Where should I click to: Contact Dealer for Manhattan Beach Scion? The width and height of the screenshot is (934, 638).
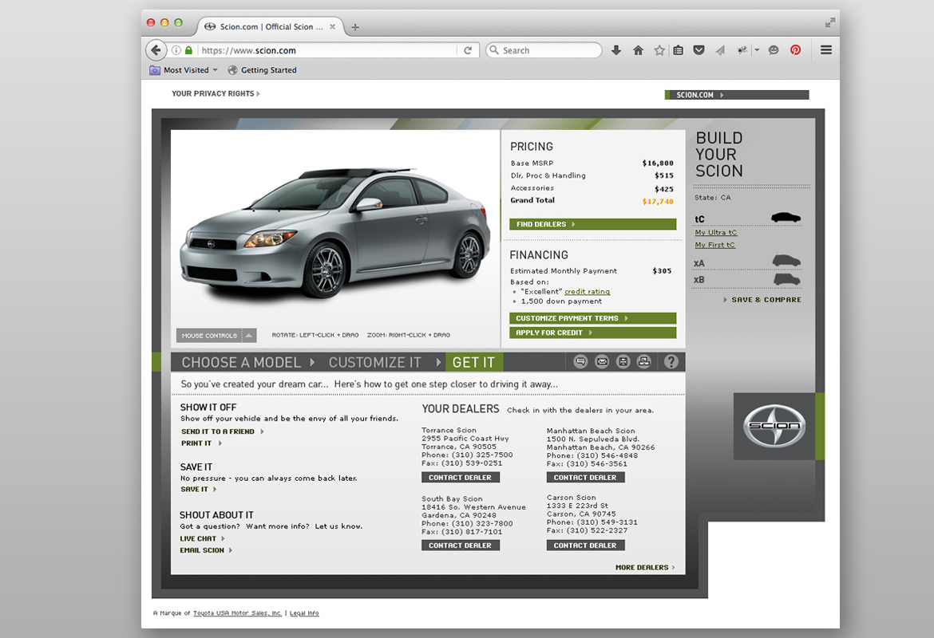click(x=585, y=478)
